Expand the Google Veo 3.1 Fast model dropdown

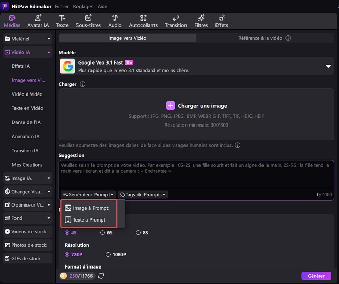tap(328, 66)
